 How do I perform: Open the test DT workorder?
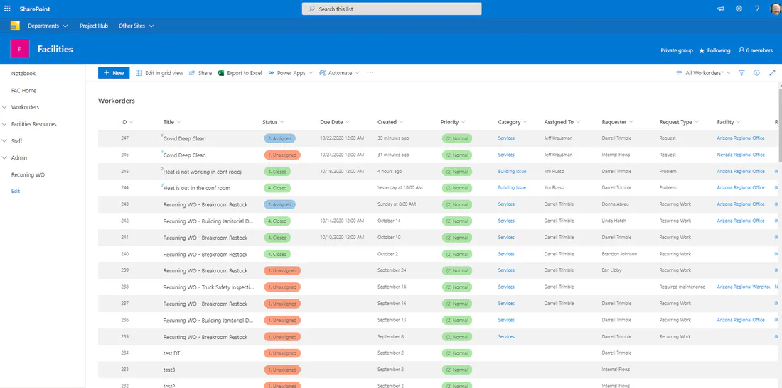click(171, 353)
